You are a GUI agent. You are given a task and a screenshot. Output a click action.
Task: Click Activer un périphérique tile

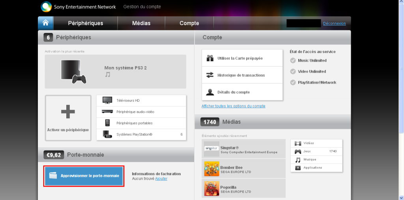(68, 118)
